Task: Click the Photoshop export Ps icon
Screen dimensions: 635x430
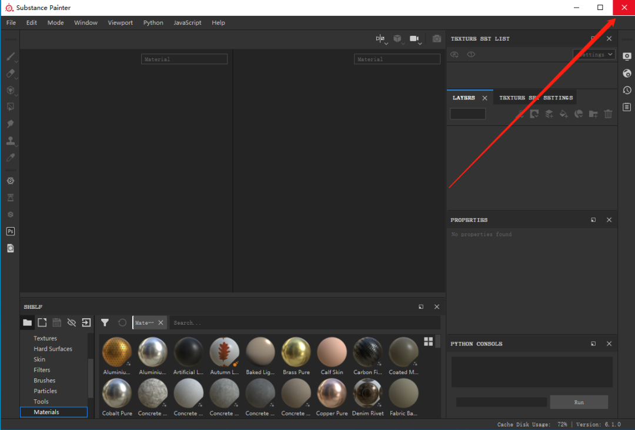Action: (11, 231)
